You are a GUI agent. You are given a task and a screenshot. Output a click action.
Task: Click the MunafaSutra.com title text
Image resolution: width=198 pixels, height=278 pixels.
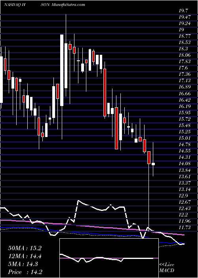(69, 5)
